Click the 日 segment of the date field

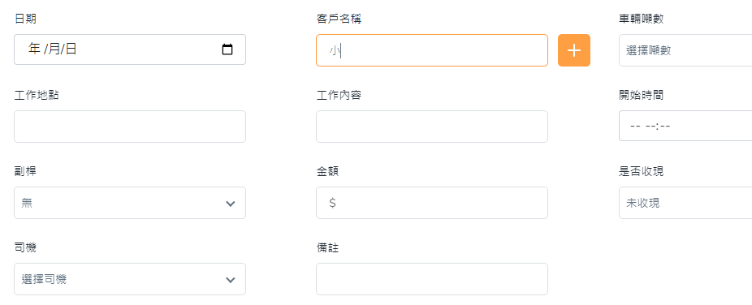71,49
